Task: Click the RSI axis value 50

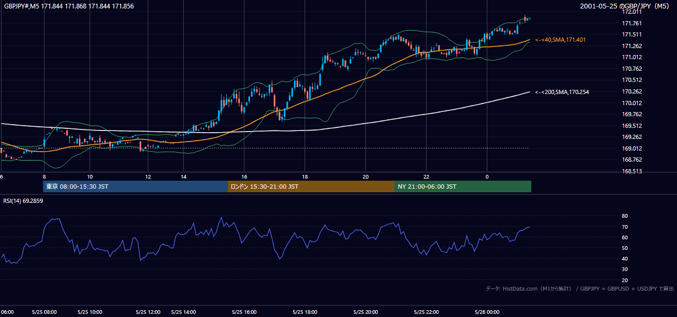Action: click(625, 248)
